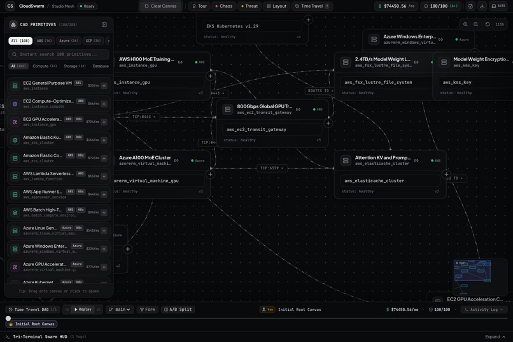Add EC2 General Purpose VM with plus
The height and width of the screenshot is (342, 513).
point(104,86)
